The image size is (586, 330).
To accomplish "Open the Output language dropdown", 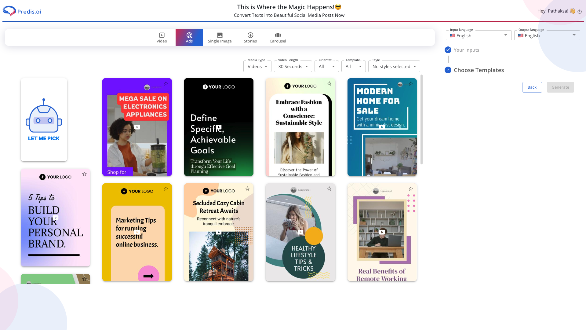I will click(x=547, y=35).
